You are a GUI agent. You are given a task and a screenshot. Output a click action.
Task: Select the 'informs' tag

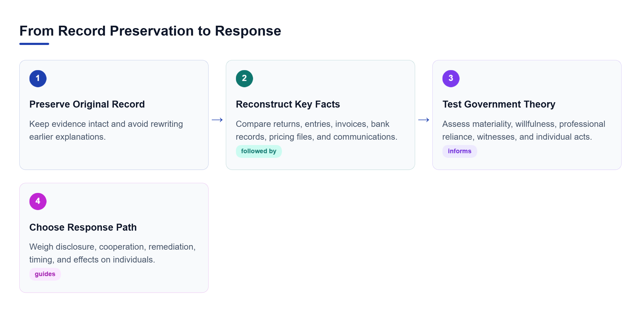460,151
